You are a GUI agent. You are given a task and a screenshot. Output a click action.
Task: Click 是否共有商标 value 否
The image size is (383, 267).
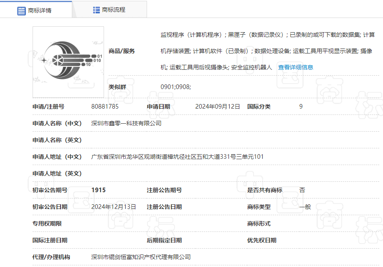(301, 190)
